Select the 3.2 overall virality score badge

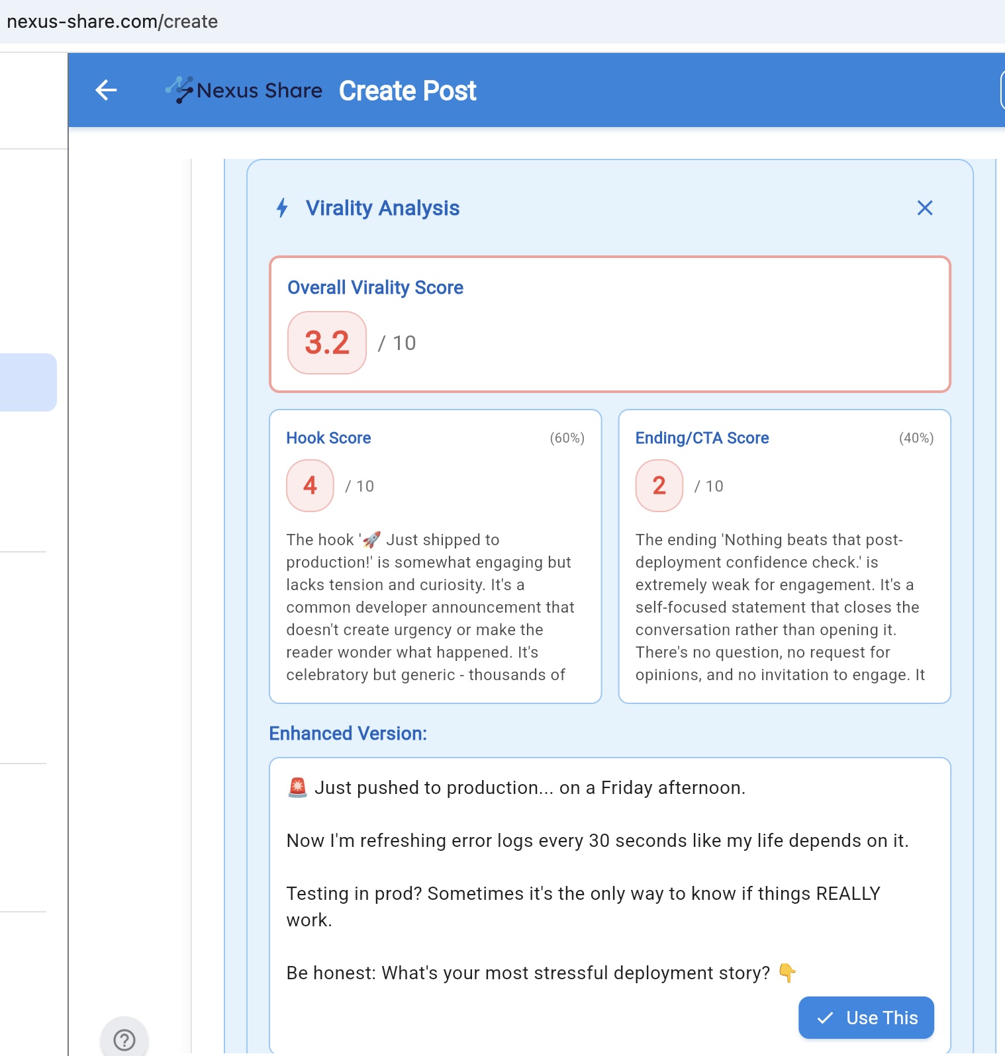pyautogui.click(x=327, y=343)
